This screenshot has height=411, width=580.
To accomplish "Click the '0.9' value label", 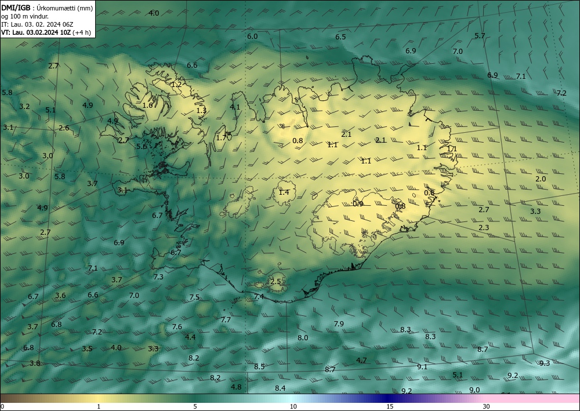I will [x=358, y=203].
